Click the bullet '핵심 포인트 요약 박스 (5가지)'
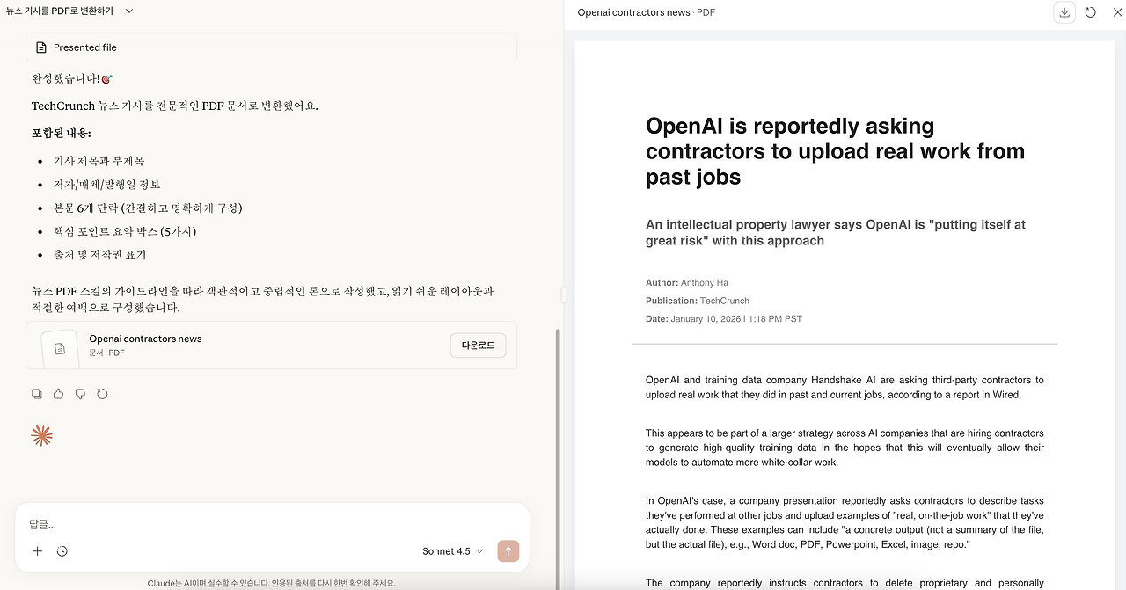 [x=125, y=231]
